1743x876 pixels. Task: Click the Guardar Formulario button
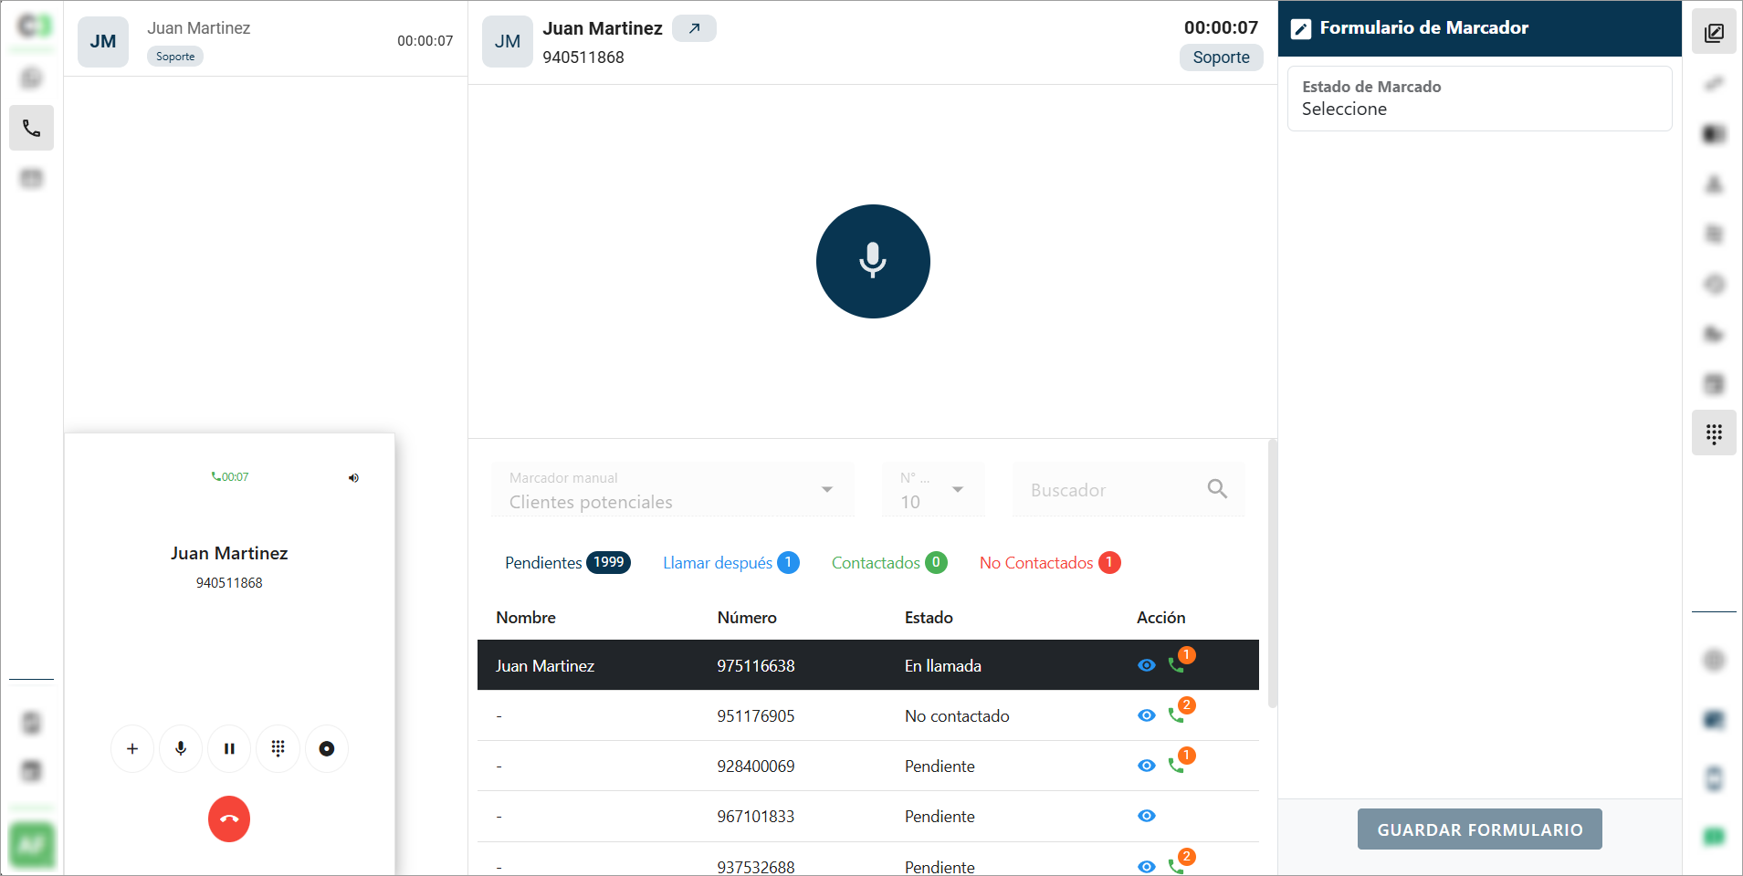coord(1479,829)
